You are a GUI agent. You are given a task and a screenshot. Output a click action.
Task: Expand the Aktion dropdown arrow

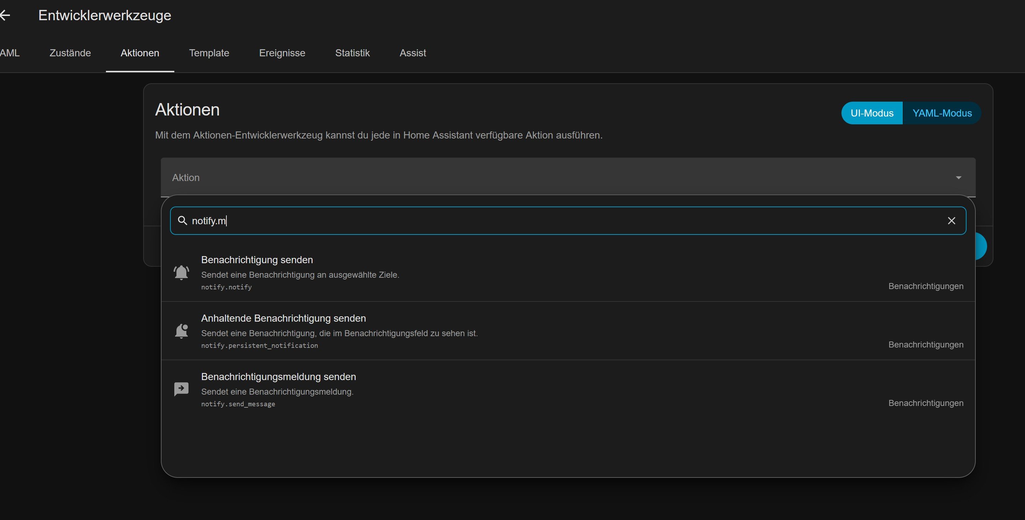(x=958, y=177)
